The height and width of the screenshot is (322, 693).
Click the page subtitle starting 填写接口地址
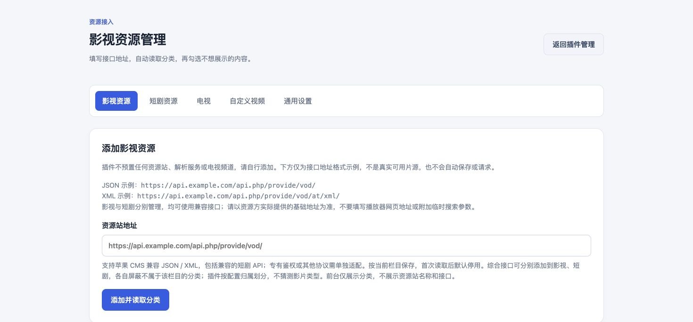coord(170,59)
